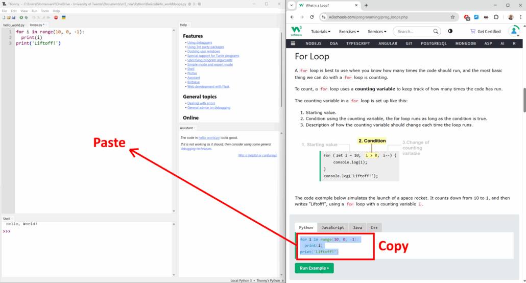
Task: Open Chrome profile avatar
Action: coord(511,17)
